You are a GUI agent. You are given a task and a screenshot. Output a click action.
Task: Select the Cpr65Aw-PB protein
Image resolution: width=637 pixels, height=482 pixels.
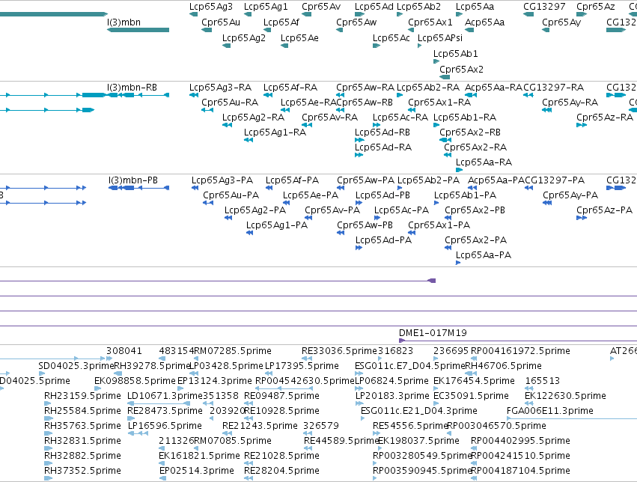point(365,225)
